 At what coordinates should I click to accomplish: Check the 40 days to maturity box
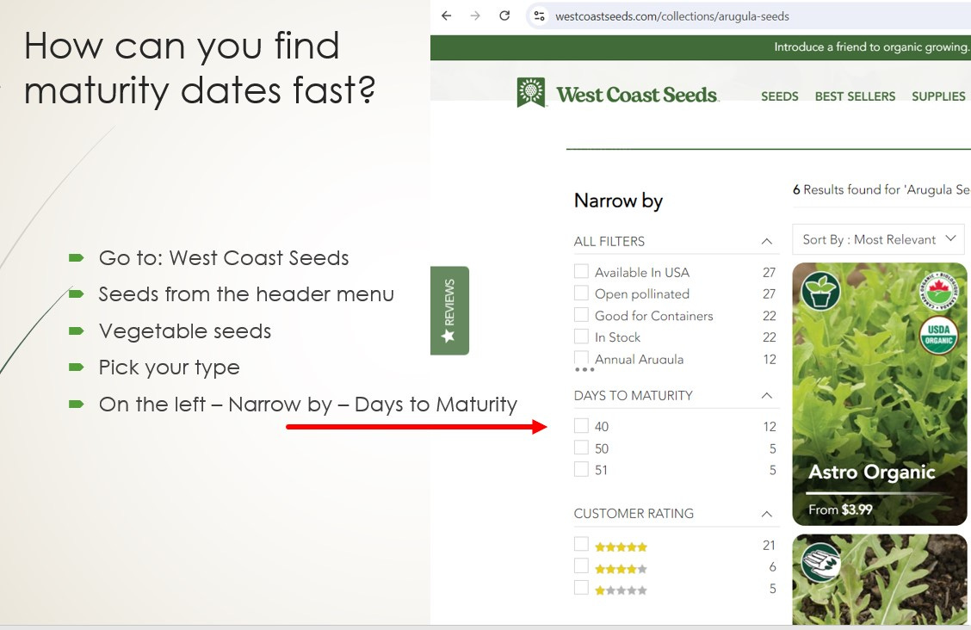click(581, 426)
